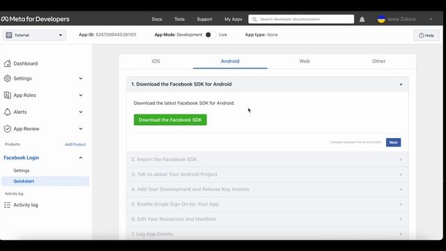The height and width of the screenshot is (251, 446).
Task: Open Facebook Login Settings
Action: [22, 170]
